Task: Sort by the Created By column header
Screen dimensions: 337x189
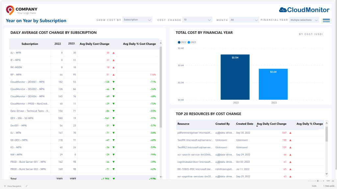Action: pyautogui.click(x=222, y=124)
